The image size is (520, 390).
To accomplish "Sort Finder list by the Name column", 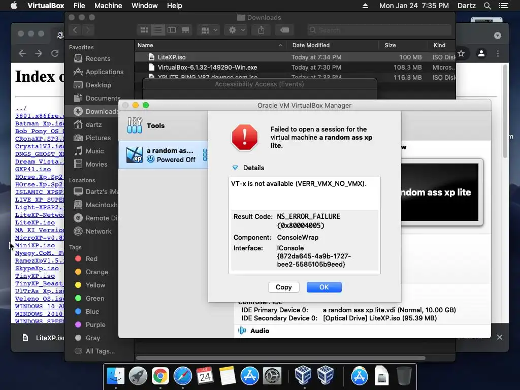I will 211,45.
